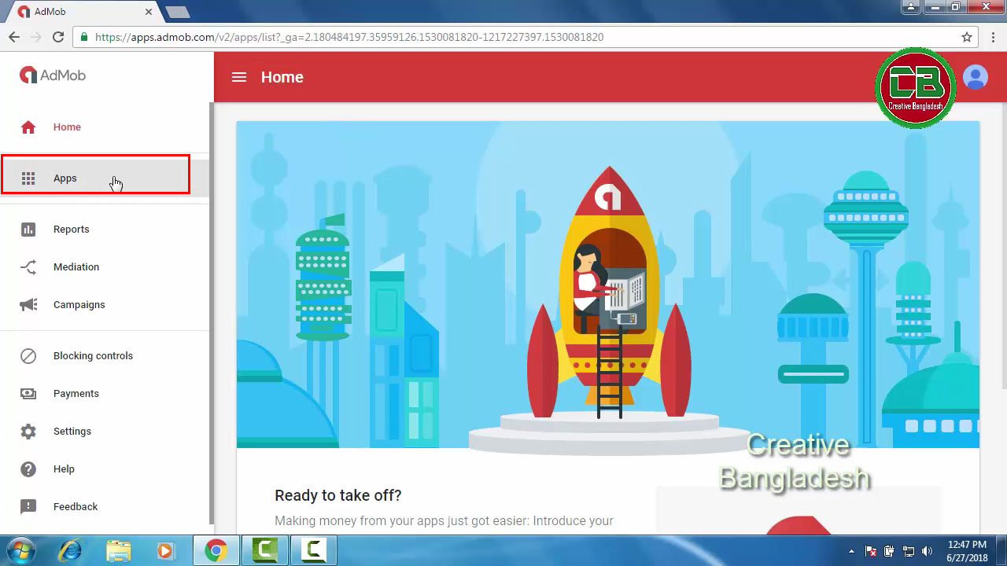Image resolution: width=1007 pixels, height=566 pixels.
Task: Open Campaigns via the megaphone icon
Action: tap(28, 305)
